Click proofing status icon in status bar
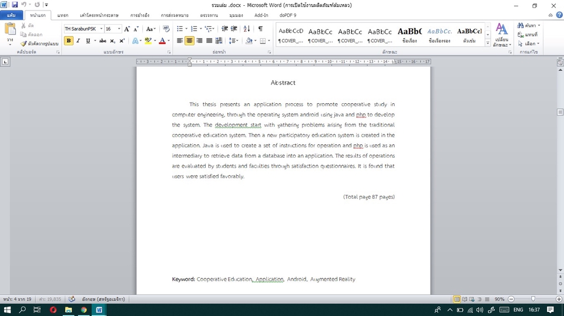The image size is (564, 316). click(x=72, y=299)
